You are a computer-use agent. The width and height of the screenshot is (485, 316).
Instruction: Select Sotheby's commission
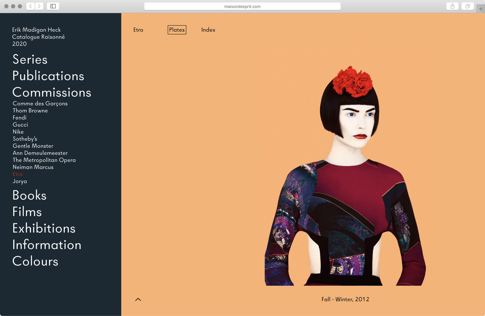tap(25, 139)
